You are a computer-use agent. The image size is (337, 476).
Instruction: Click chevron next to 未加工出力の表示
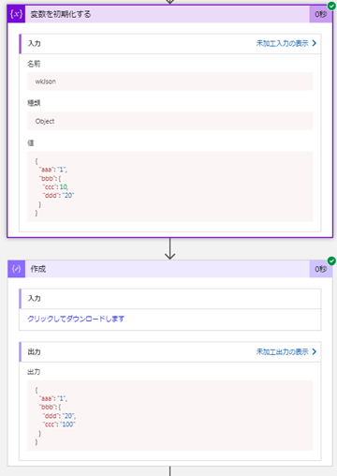[x=315, y=351]
